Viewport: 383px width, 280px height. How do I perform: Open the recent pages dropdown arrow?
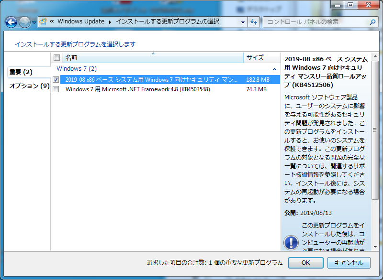tap(34, 22)
